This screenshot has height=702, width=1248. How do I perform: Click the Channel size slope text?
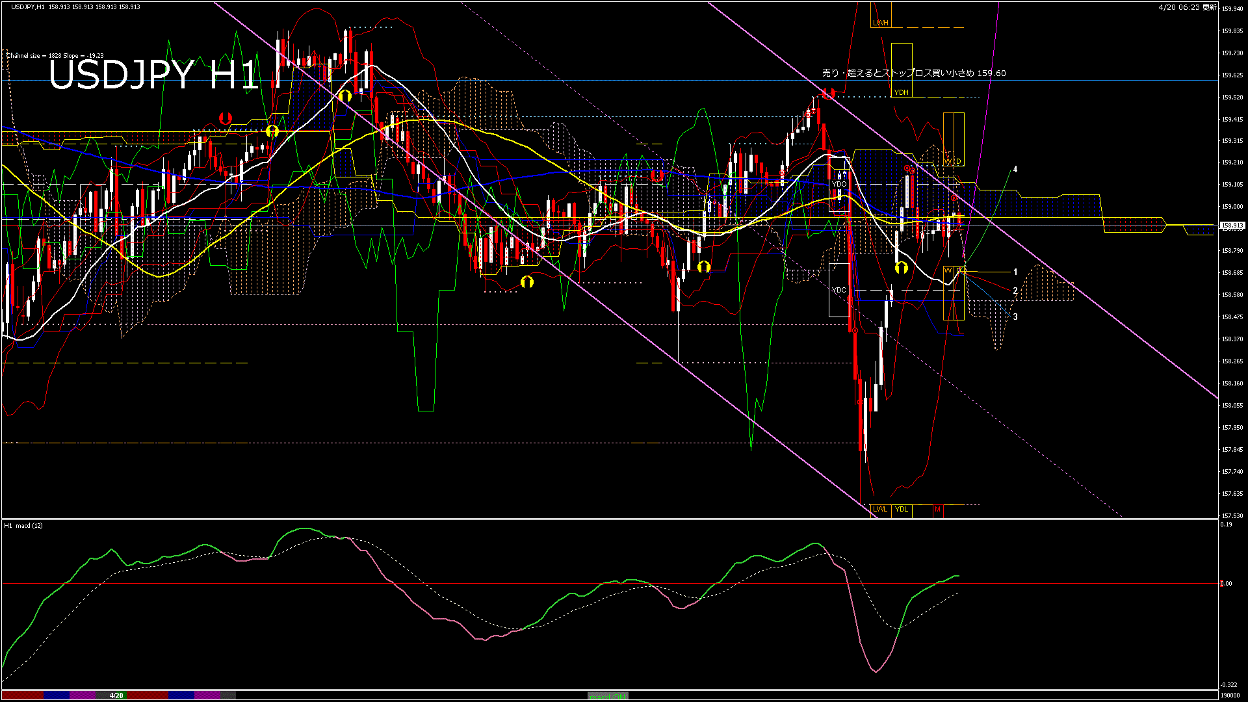point(55,56)
